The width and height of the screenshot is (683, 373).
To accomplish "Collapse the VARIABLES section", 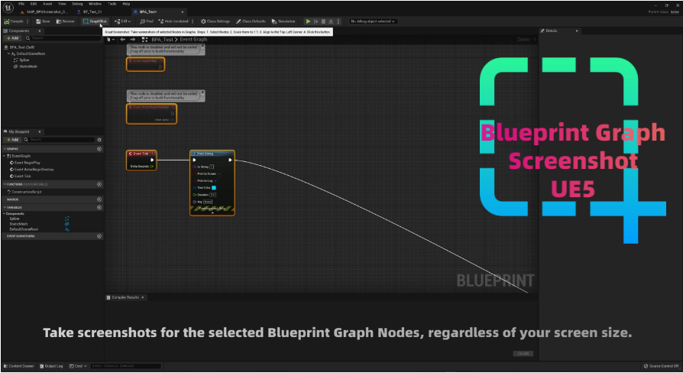I will pyautogui.click(x=5, y=207).
